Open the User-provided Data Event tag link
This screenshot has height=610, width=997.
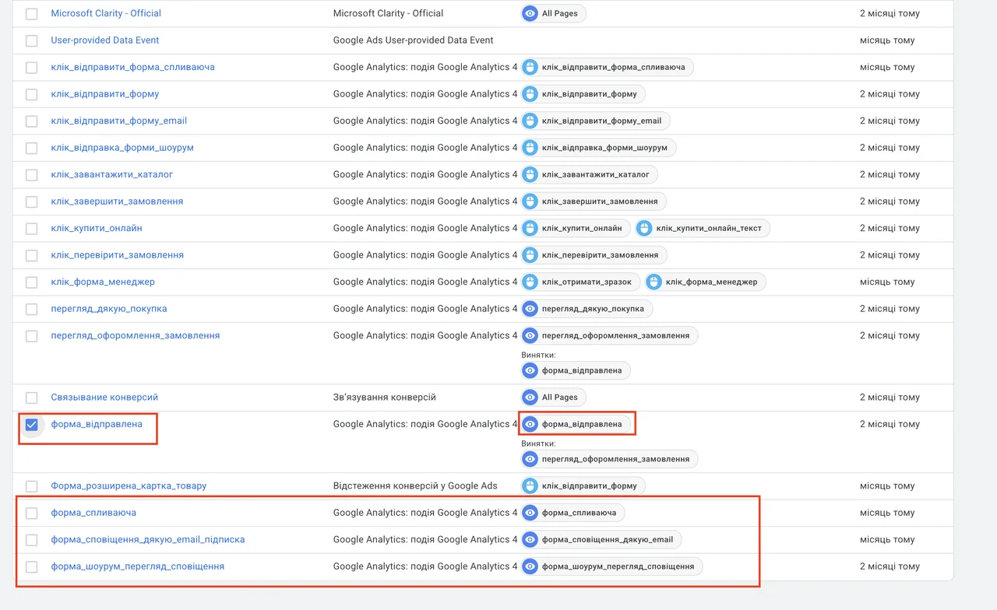pyautogui.click(x=105, y=40)
